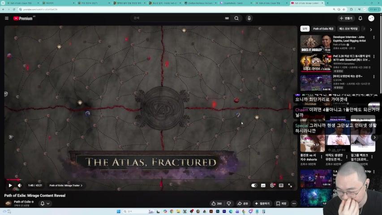Save the video to playlist
The image size is (382, 215).
coord(281,203)
